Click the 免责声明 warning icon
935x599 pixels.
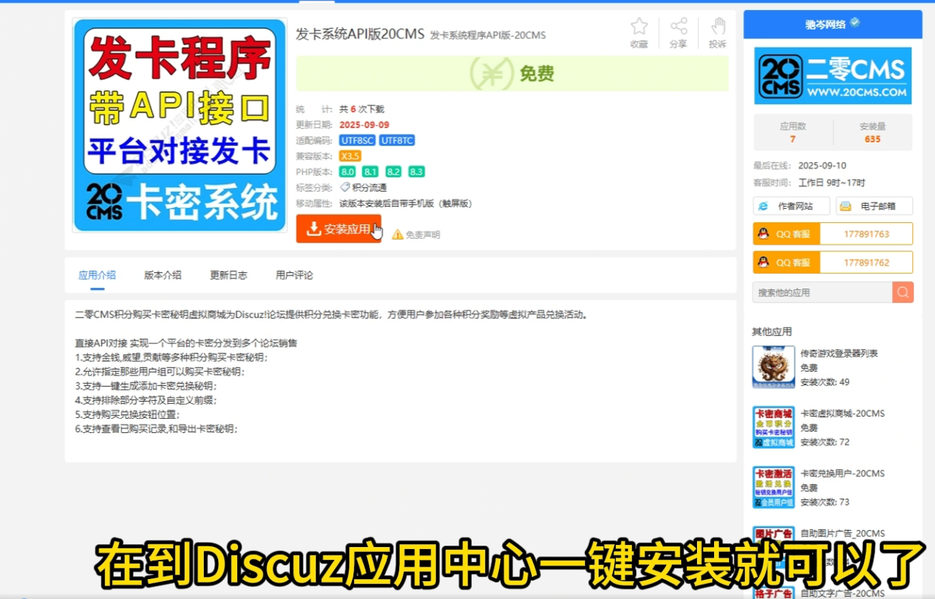(x=398, y=234)
